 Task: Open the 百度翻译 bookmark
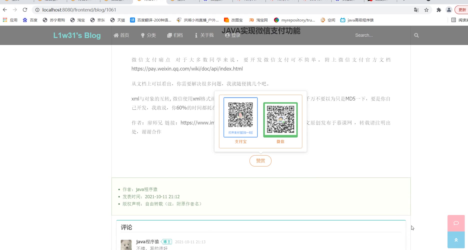click(x=151, y=20)
